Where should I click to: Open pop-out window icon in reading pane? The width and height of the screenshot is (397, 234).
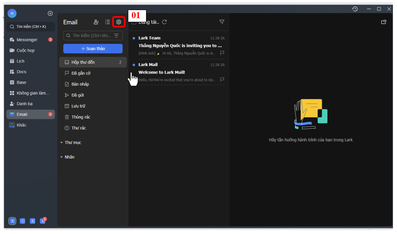(384, 22)
